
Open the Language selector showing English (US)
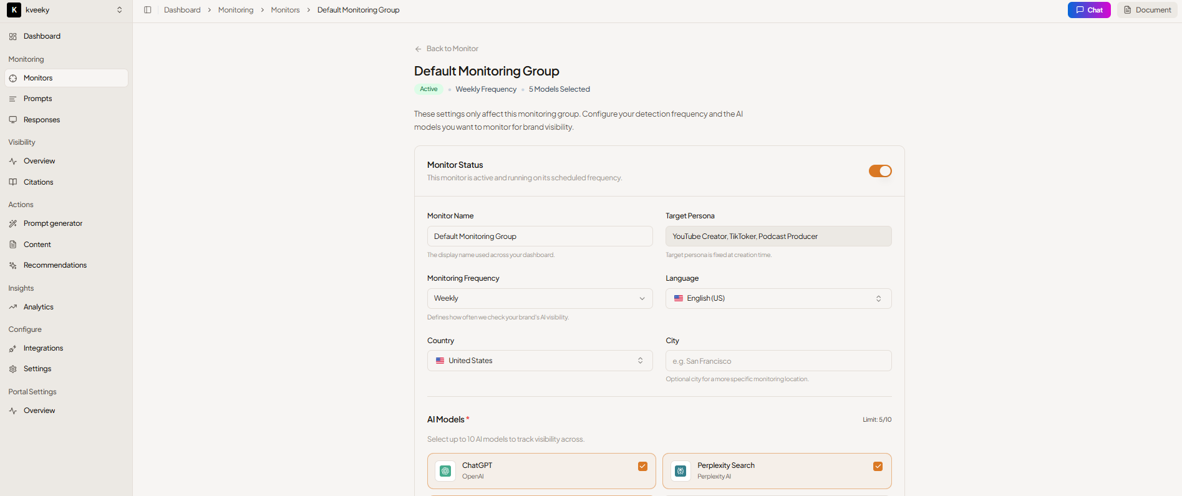click(778, 298)
